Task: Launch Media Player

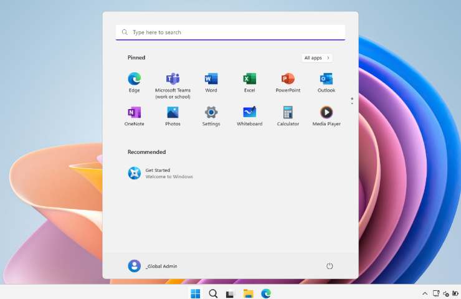Action: [326, 116]
